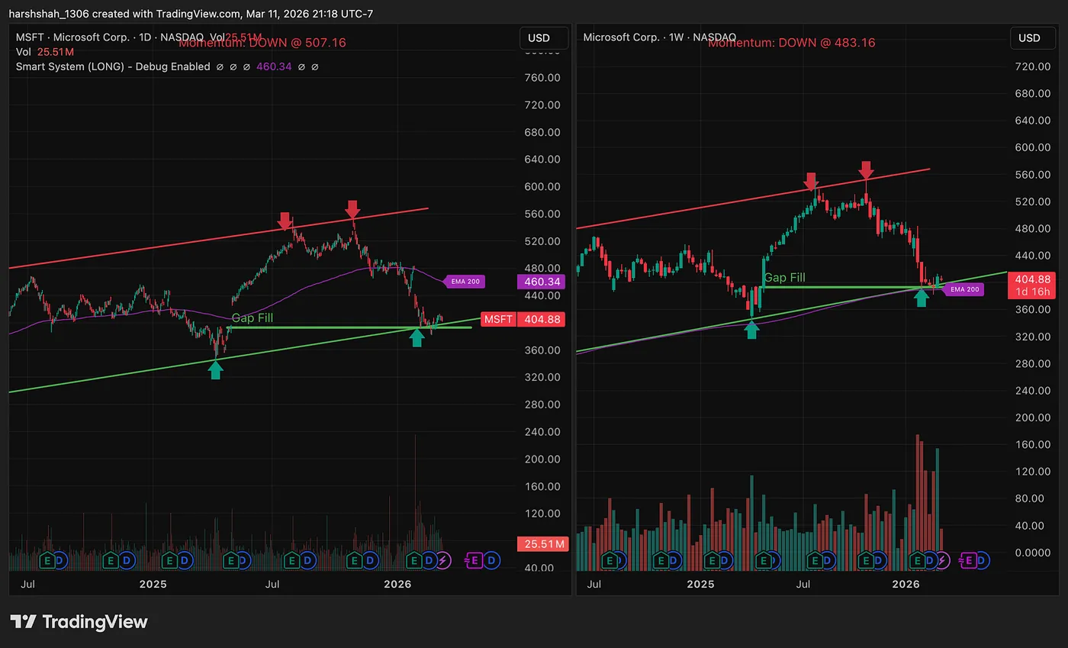Open the purple upcoming earnings E marker on weekly chart

(968, 560)
